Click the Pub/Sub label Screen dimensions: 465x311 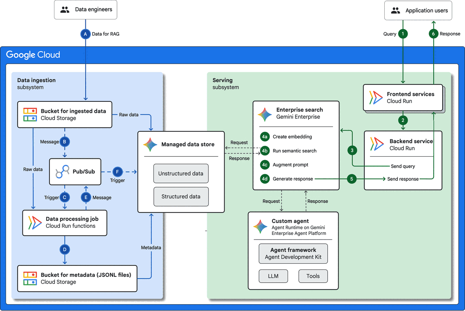[x=84, y=172]
